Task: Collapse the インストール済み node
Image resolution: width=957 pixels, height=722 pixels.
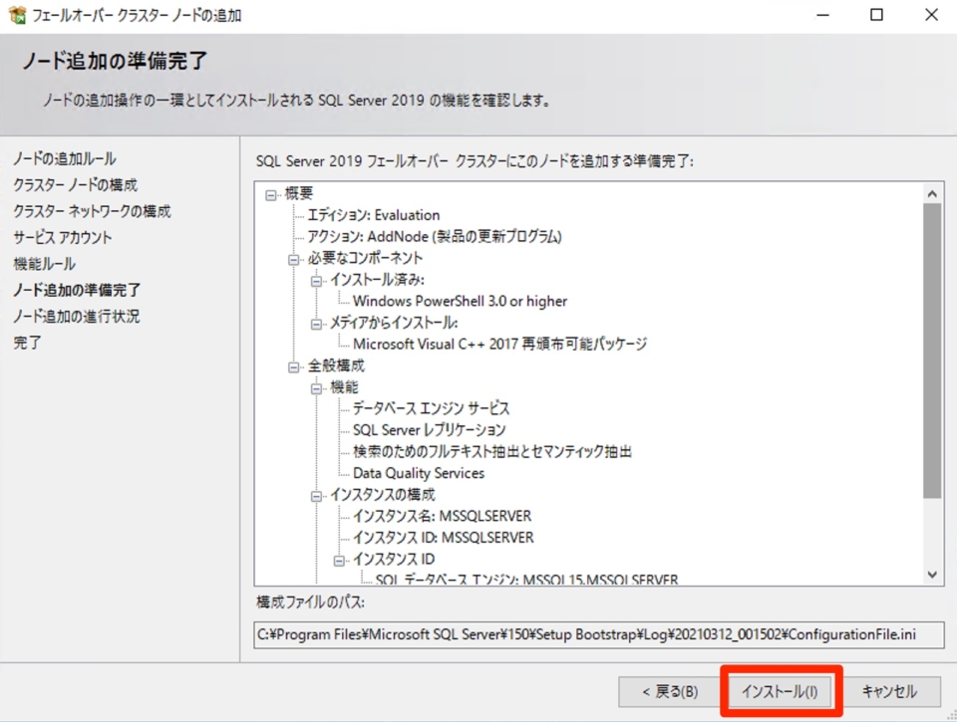Action: coord(316,281)
